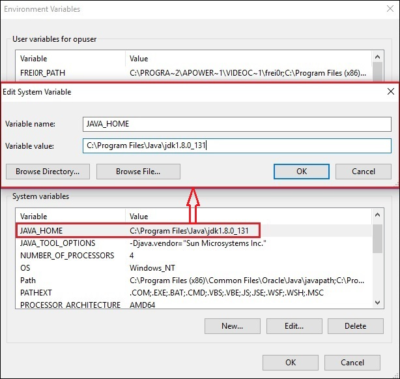This screenshot has width=400, height=379.
Task: Click the AMD64 value cell
Action: 143,305
